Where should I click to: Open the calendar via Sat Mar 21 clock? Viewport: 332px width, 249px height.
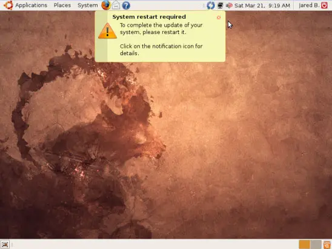tap(262, 5)
